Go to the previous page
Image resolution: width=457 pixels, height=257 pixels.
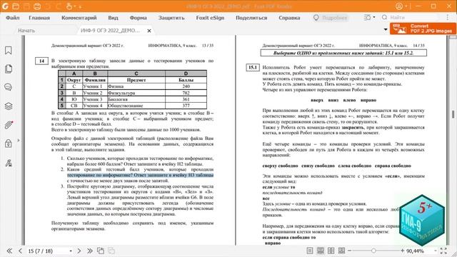pyautogui.click(x=20, y=251)
